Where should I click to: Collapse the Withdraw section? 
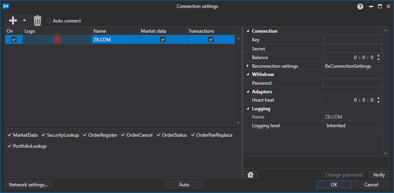tap(248, 74)
